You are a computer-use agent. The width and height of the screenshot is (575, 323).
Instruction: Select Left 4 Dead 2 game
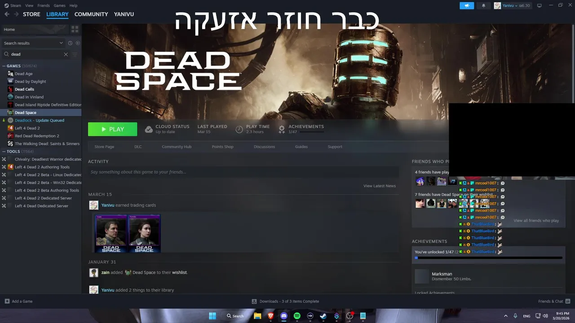[x=27, y=128]
